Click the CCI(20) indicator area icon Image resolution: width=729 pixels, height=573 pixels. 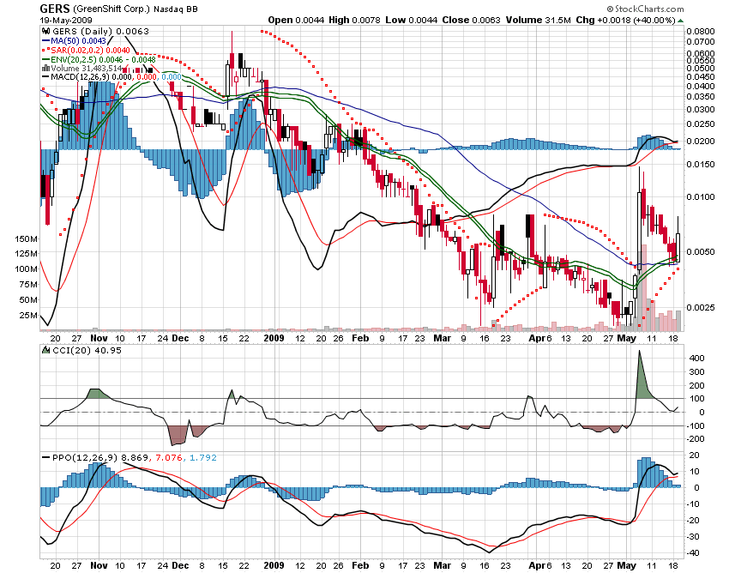pos(46,350)
